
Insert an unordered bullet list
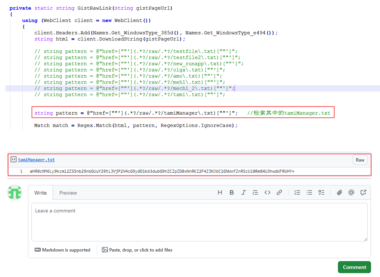[x=309, y=192]
